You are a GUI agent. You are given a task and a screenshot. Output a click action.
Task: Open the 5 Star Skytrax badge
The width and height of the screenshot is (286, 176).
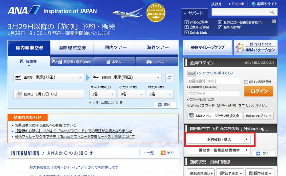pyautogui.click(x=156, y=13)
